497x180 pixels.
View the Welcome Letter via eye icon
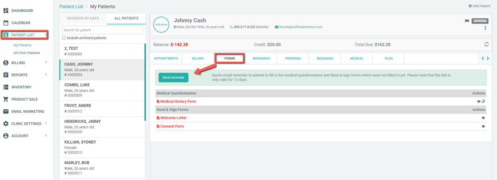[x=483, y=118]
